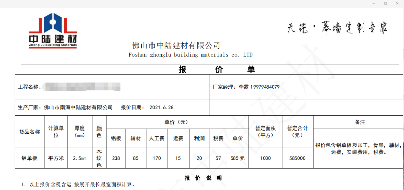Select the company heading 佛山市中陆建材有限公司

(x=176, y=46)
